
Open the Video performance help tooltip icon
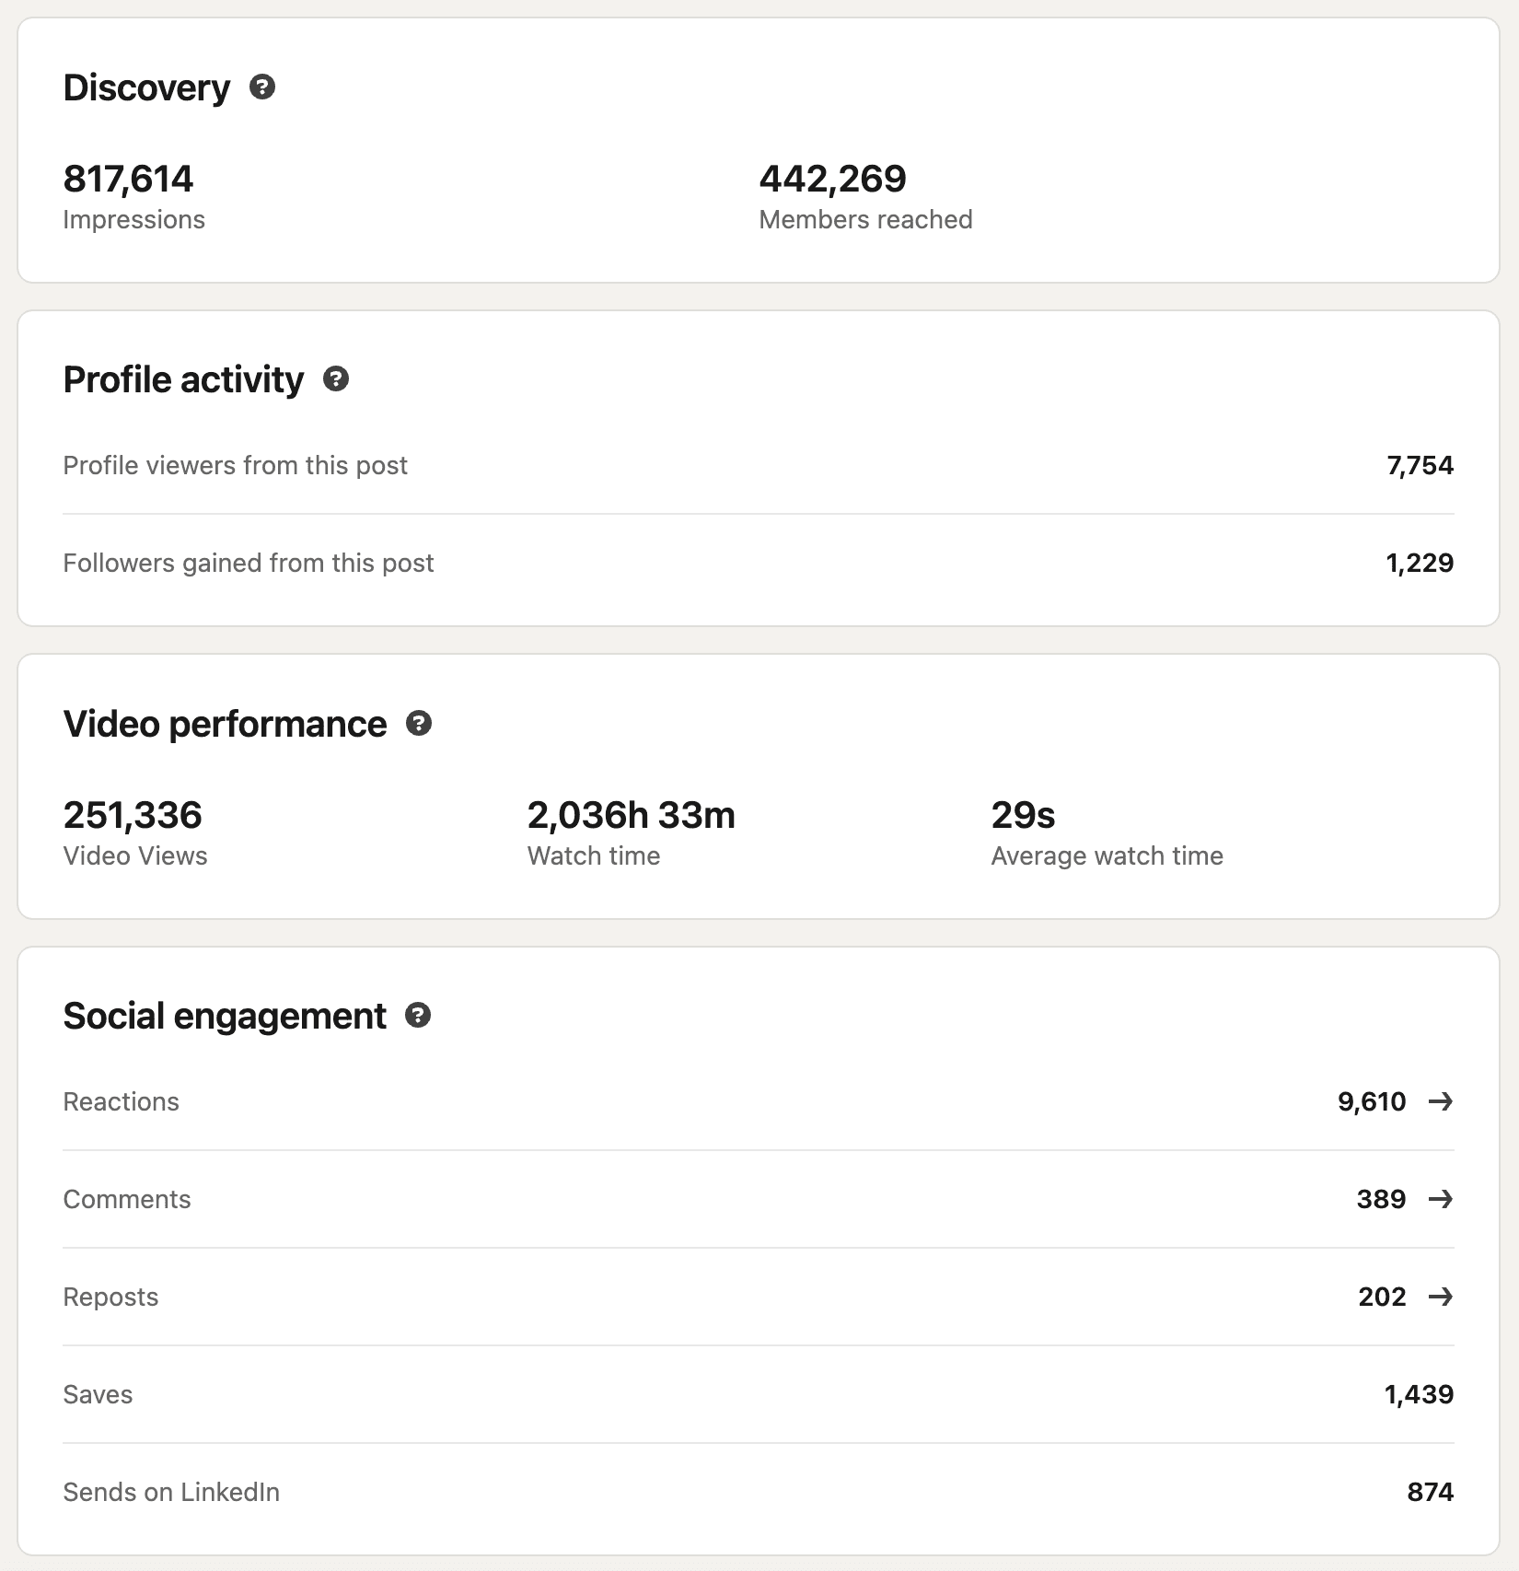[x=419, y=723]
